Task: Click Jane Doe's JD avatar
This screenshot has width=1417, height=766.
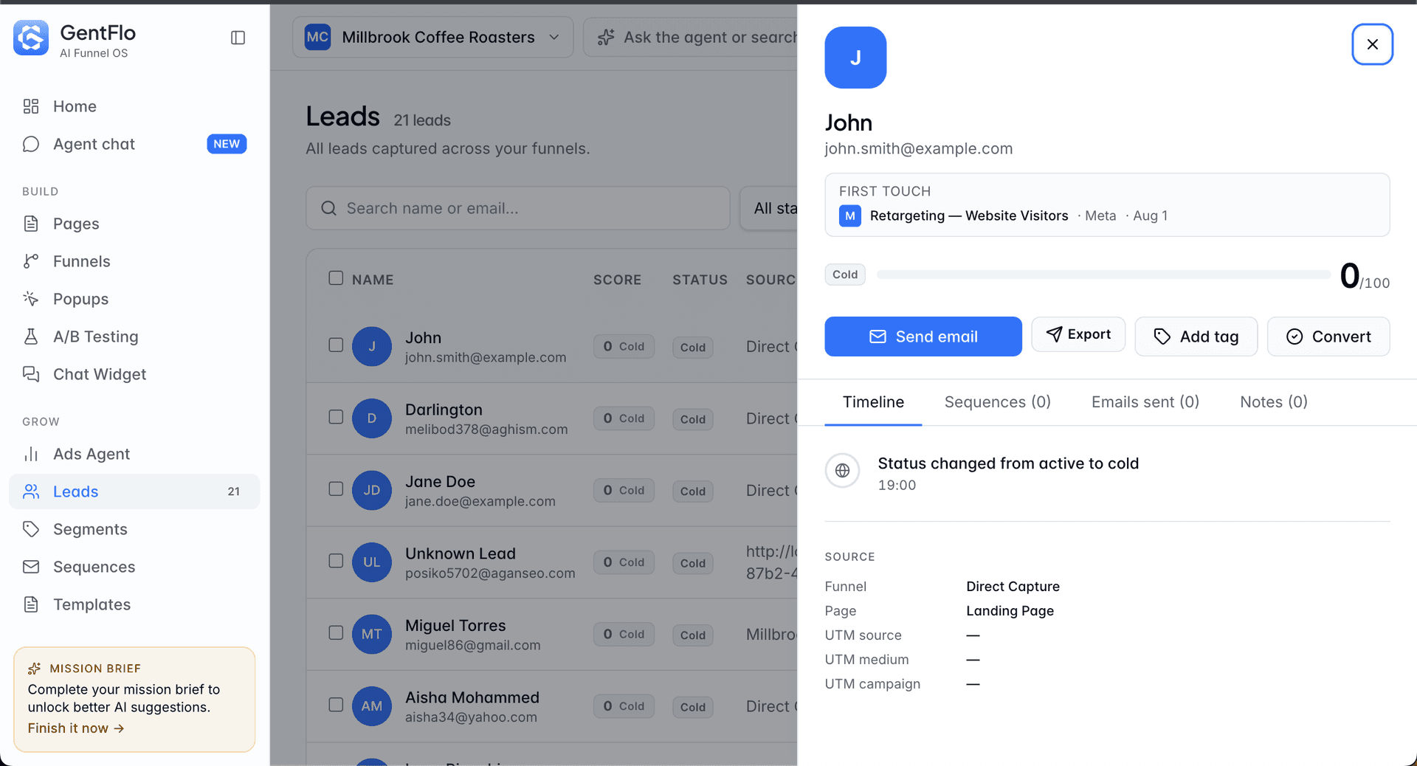Action: 372,490
